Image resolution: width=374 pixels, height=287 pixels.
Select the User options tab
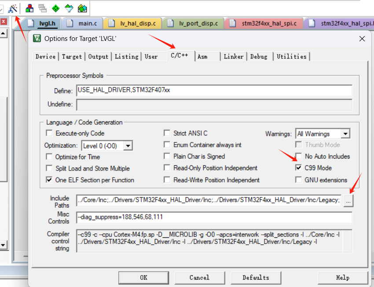(x=154, y=57)
